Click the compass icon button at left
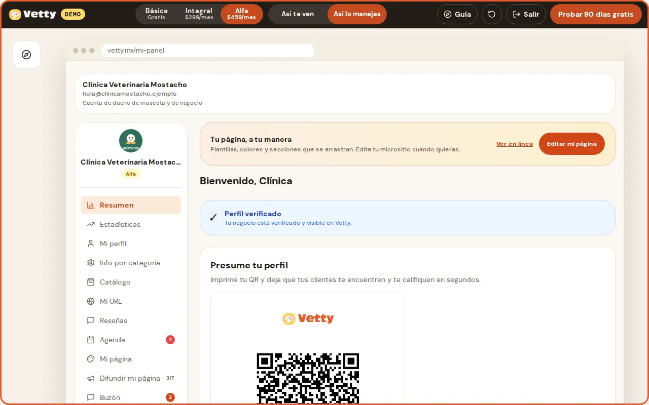The image size is (649, 405). (x=26, y=55)
